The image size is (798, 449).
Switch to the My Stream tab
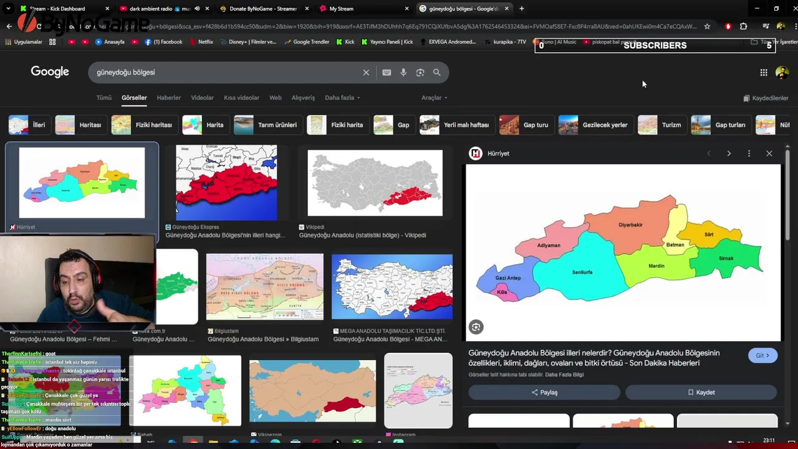[365, 9]
